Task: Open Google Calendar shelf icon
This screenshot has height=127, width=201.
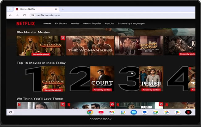Action: 123,112
